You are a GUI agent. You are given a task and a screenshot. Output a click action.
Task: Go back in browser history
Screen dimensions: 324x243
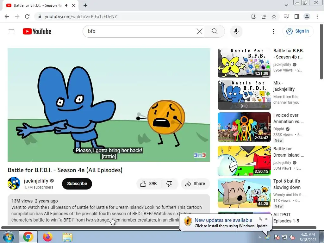pyautogui.click(x=7, y=16)
